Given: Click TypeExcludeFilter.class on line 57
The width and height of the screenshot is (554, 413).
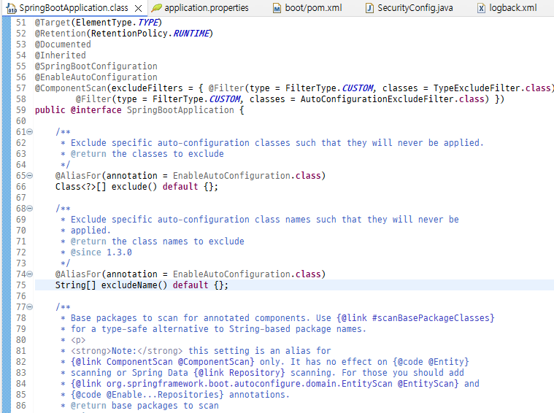Looking at the screenshot, I should click(492, 88).
